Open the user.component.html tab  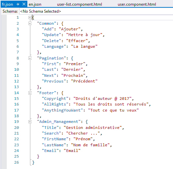pyautogui.click(x=137, y=4)
